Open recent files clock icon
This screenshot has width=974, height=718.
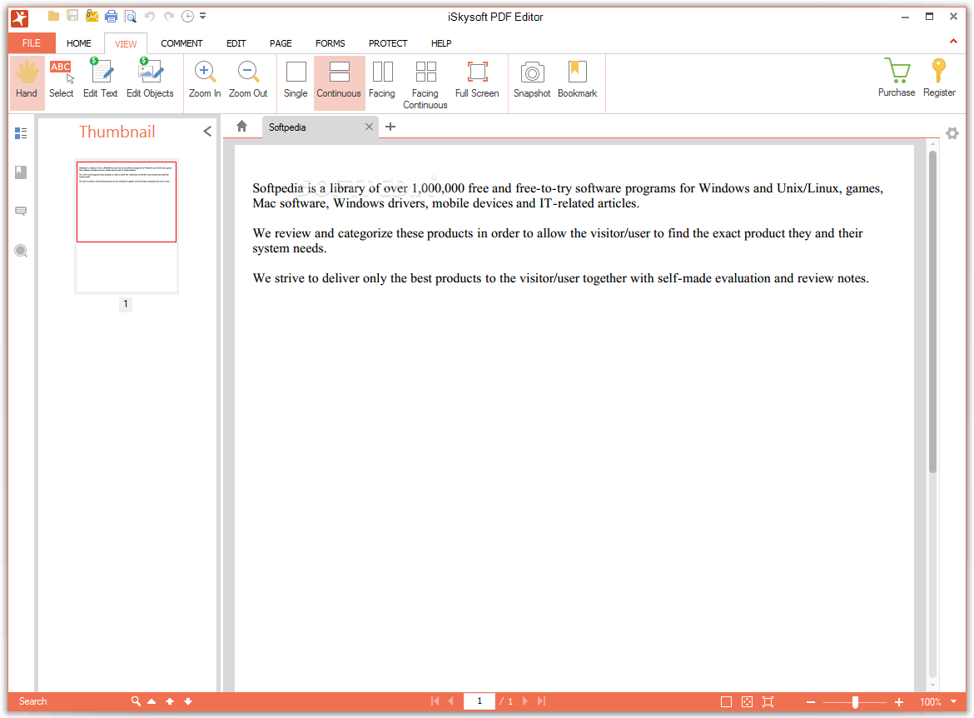(x=187, y=16)
